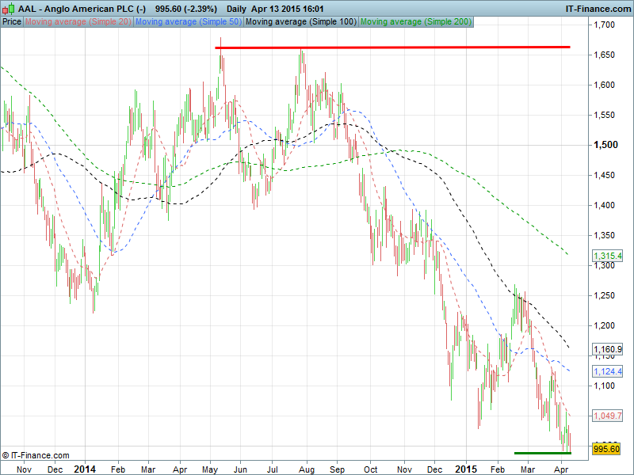The height and width of the screenshot is (475, 634).
Task: Select Moving average (Simple 20) legend label
Action: click(78, 22)
